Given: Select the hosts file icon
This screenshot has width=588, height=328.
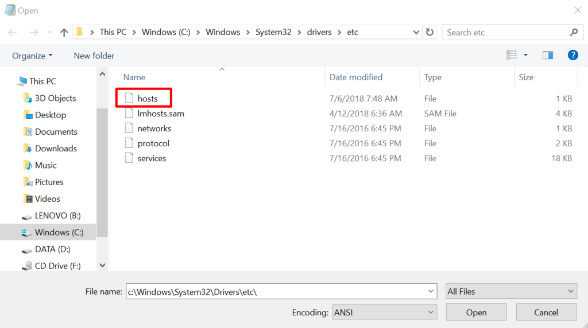Looking at the screenshot, I should click(x=129, y=99).
